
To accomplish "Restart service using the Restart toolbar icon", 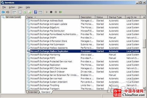I will 60,12.
